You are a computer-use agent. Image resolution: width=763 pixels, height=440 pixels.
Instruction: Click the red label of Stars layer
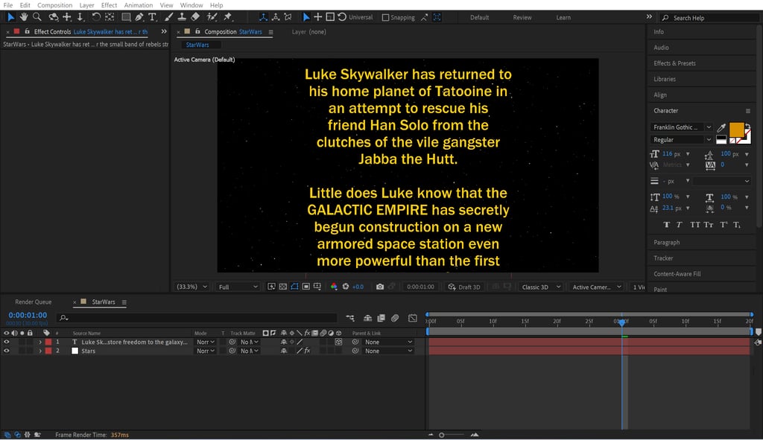point(48,351)
